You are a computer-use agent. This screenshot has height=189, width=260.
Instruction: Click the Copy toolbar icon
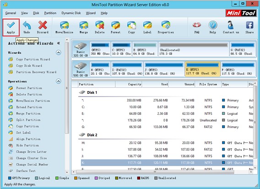pos(131,25)
